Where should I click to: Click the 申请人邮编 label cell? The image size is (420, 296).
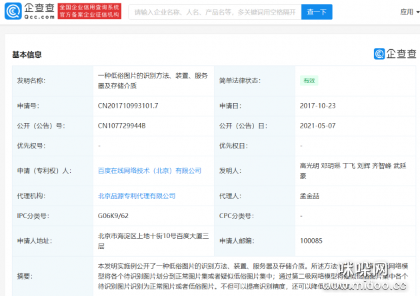255,241
